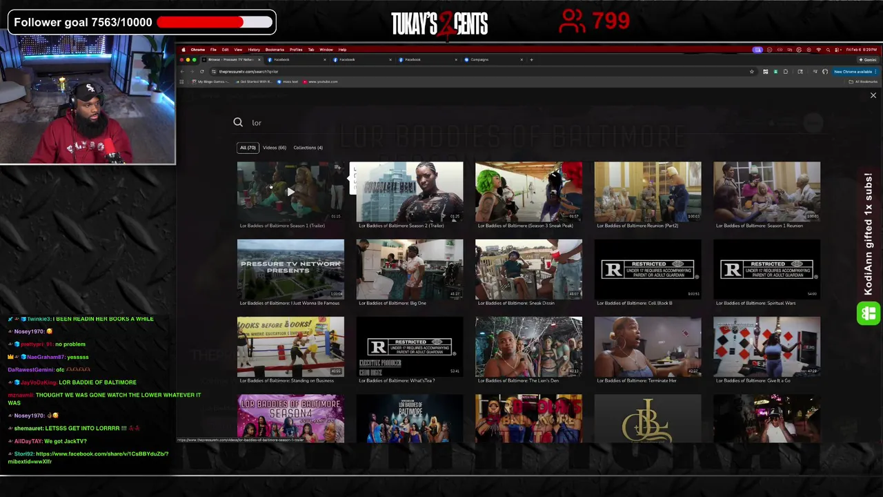Screen dimensions: 883x497
Task: Open the 'Give It a Go' episode thumbnail
Action: pos(767,347)
